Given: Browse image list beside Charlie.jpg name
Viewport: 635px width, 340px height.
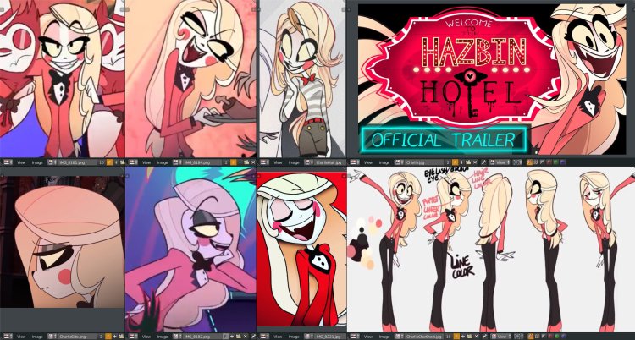Looking at the screenshot, I should pos(400,162).
